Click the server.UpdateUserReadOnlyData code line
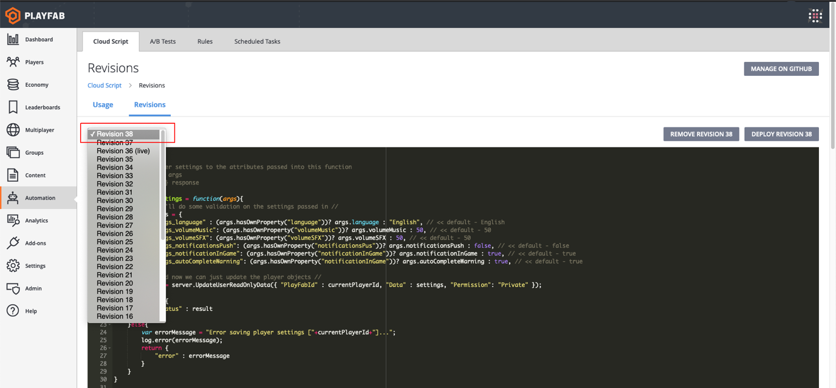This screenshot has height=388, width=836. (x=356, y=285)
